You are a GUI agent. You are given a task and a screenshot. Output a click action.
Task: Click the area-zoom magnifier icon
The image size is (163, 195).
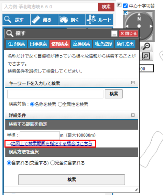pyautogui.click(x=146, y=56)
